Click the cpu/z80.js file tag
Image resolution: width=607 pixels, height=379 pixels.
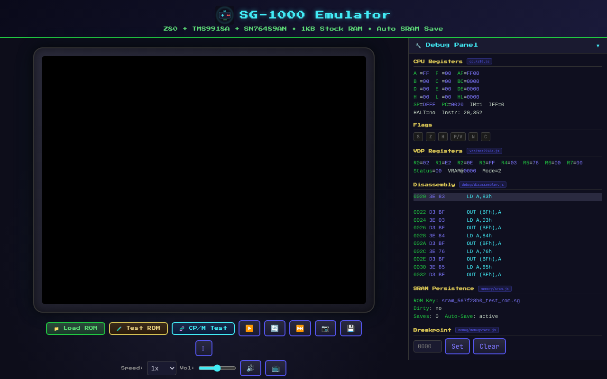pyautogui.click(x=479, y=62)
